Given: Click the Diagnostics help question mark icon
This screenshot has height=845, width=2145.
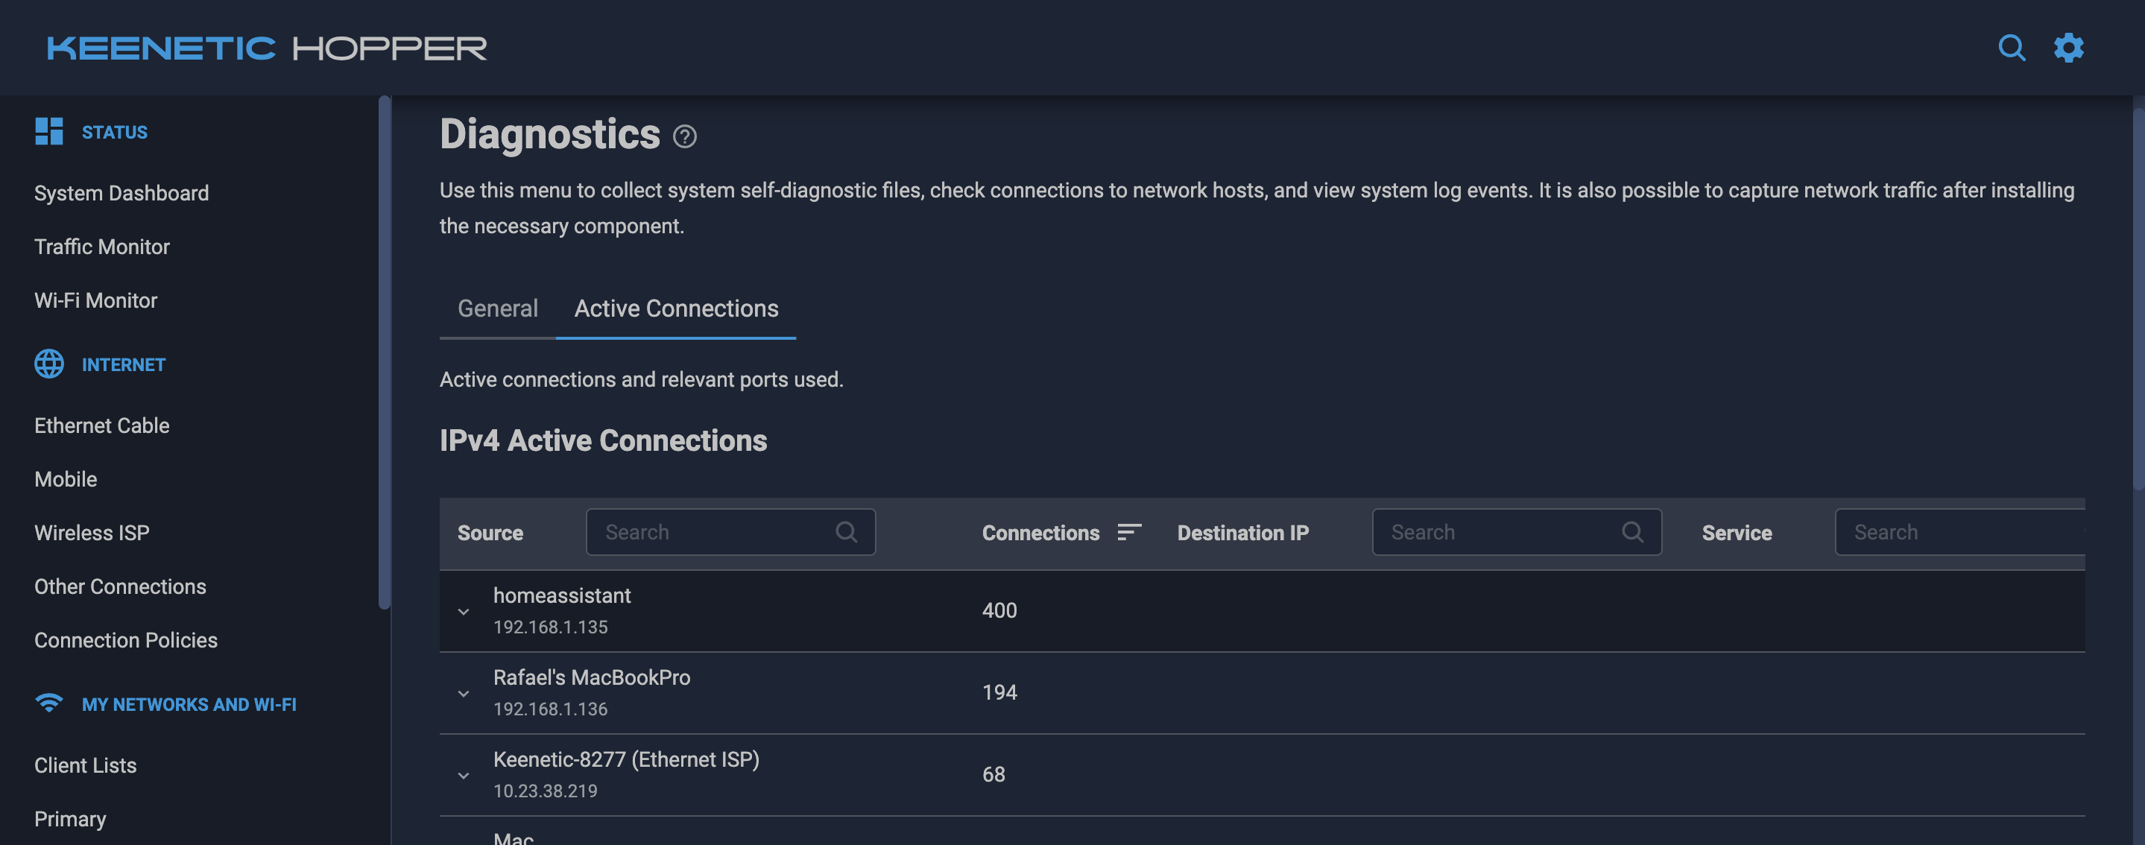Looking at the screenshot, I should 684,136.
